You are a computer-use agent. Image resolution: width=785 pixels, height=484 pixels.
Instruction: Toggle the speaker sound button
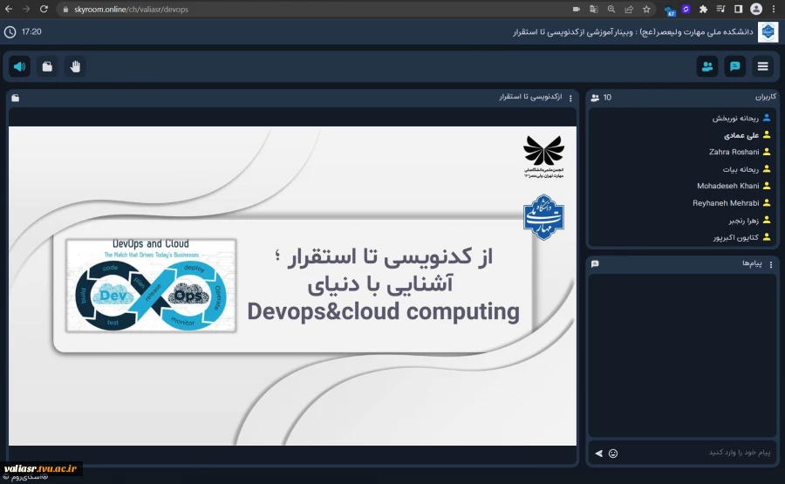pyautogui.click(x=19, y=66)
